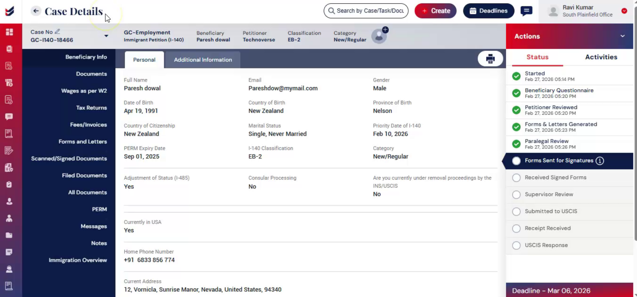Open the messages icon in top bar
The image size is (637, 297).
(527, 11)
